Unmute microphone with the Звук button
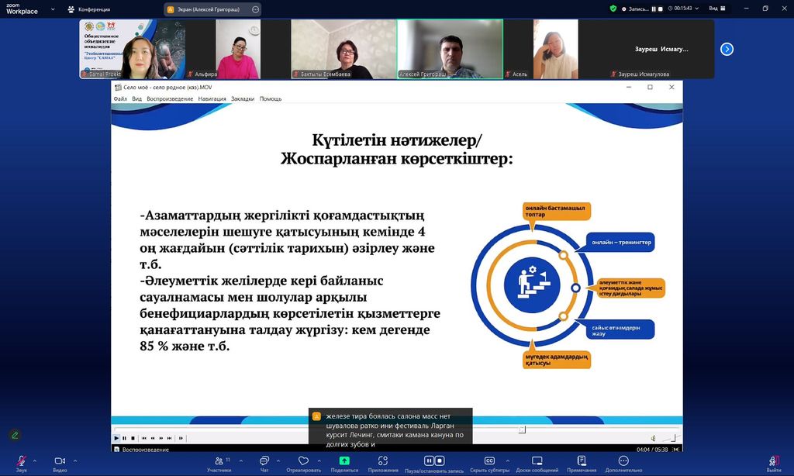This screenshot has height=476, width=794. click(21, 461)
